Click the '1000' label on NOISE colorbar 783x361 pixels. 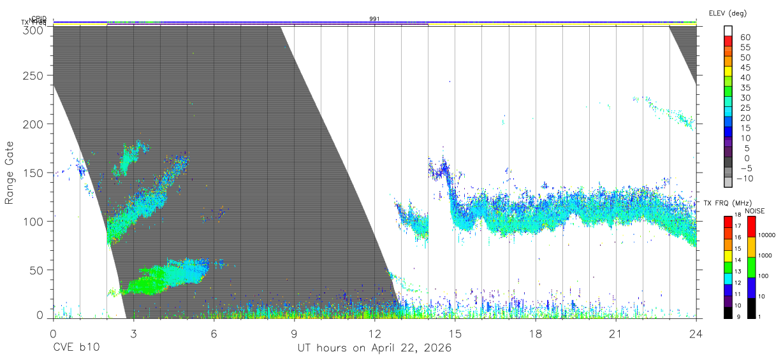click(766, 256)
